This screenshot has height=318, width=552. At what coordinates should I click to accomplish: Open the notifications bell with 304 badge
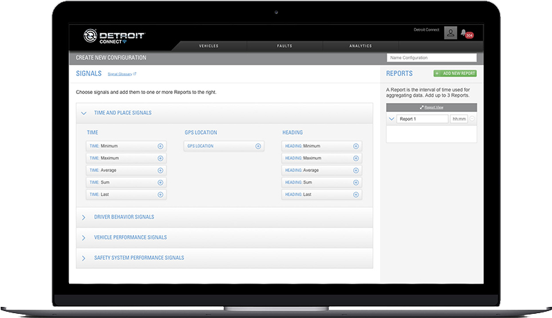(x=468, y=33)
